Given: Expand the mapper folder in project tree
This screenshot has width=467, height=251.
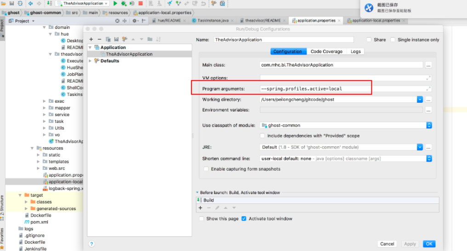Looking at the screenshot, I should 45,108.
